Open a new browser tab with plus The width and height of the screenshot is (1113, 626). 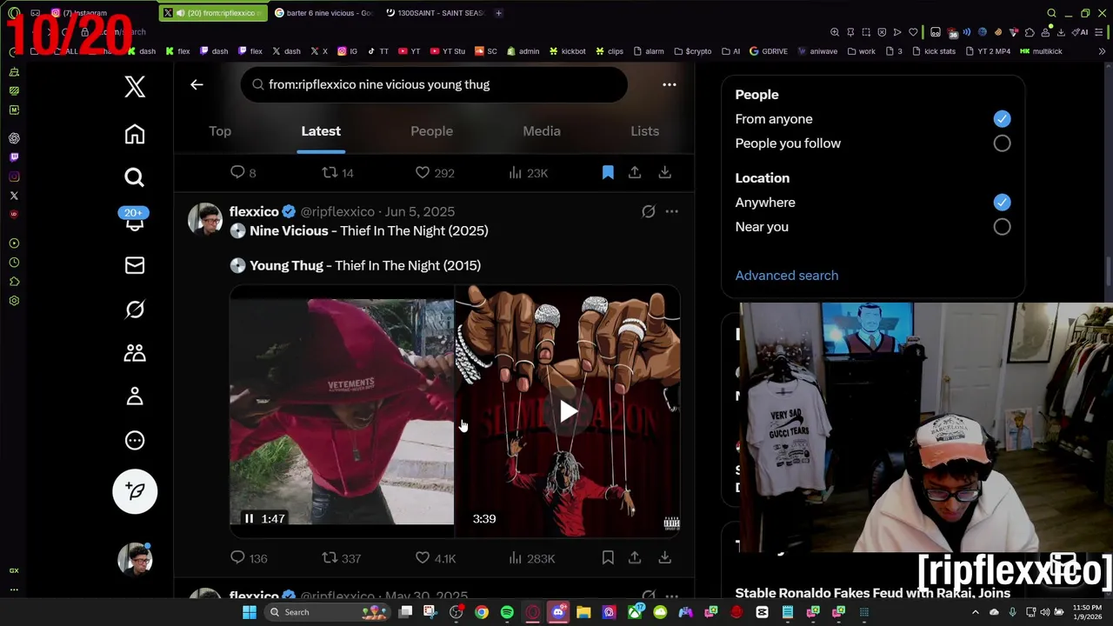click(x=498, y=13)
